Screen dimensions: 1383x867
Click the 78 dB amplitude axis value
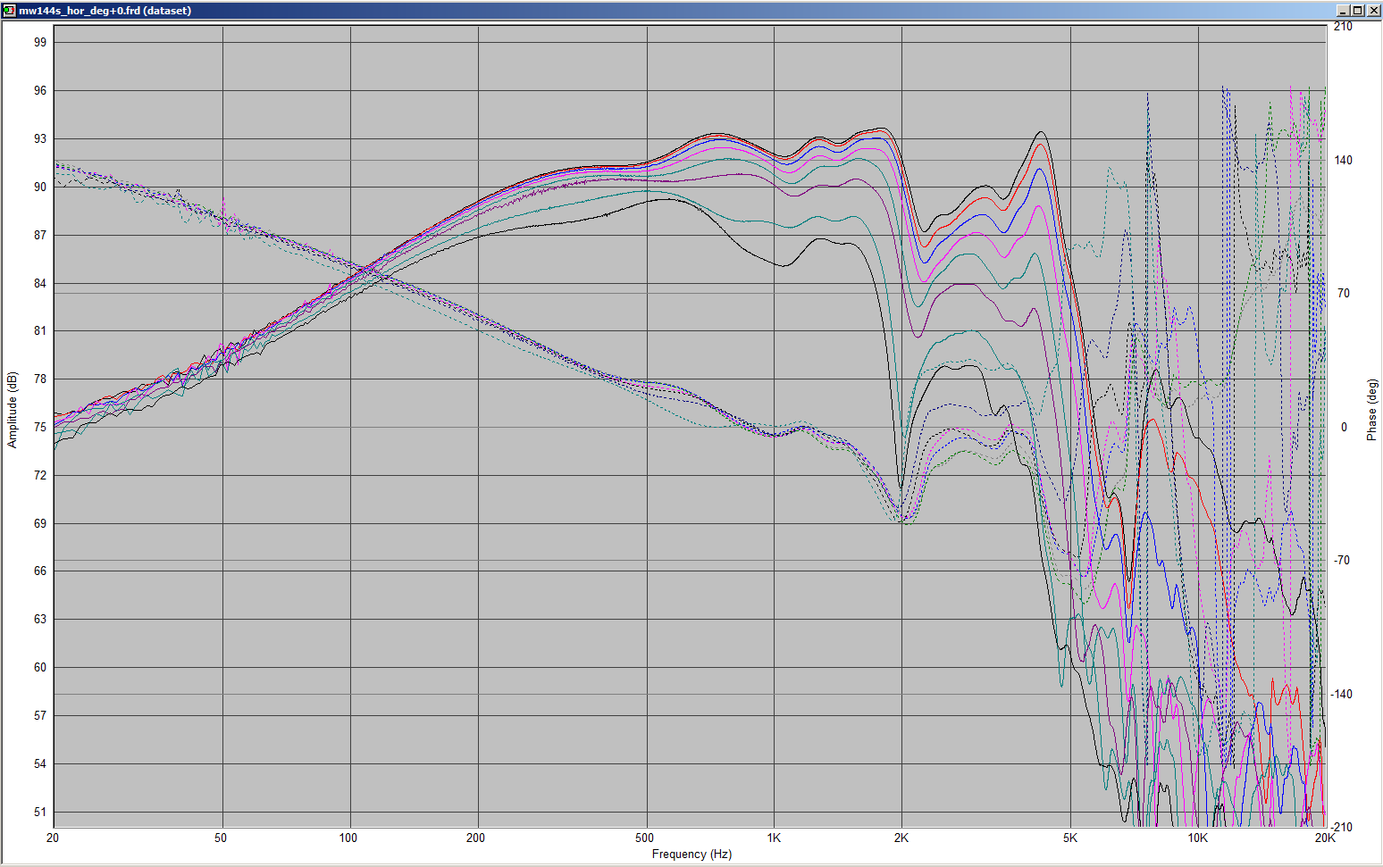tap(40, 379)
